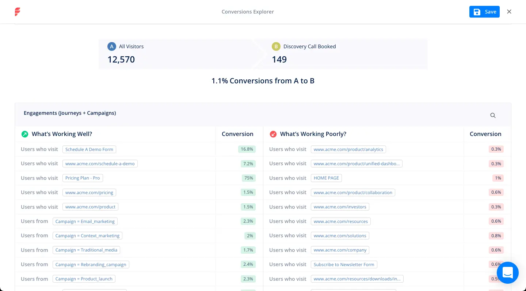This screenshot has height=291, width=526.
Task: Click the 1% conversion value for HOME PAGE
Action: pos(498,178)
